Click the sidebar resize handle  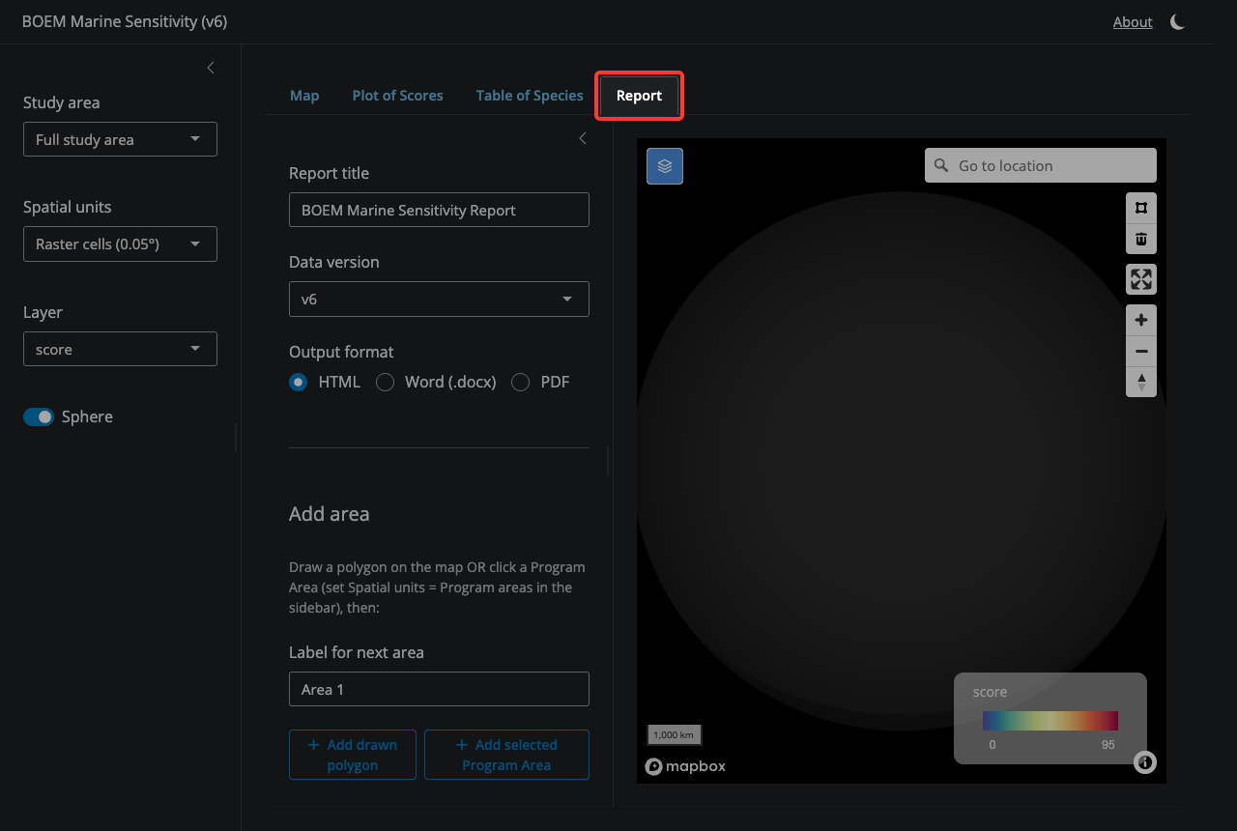click(x=236, y=437)
